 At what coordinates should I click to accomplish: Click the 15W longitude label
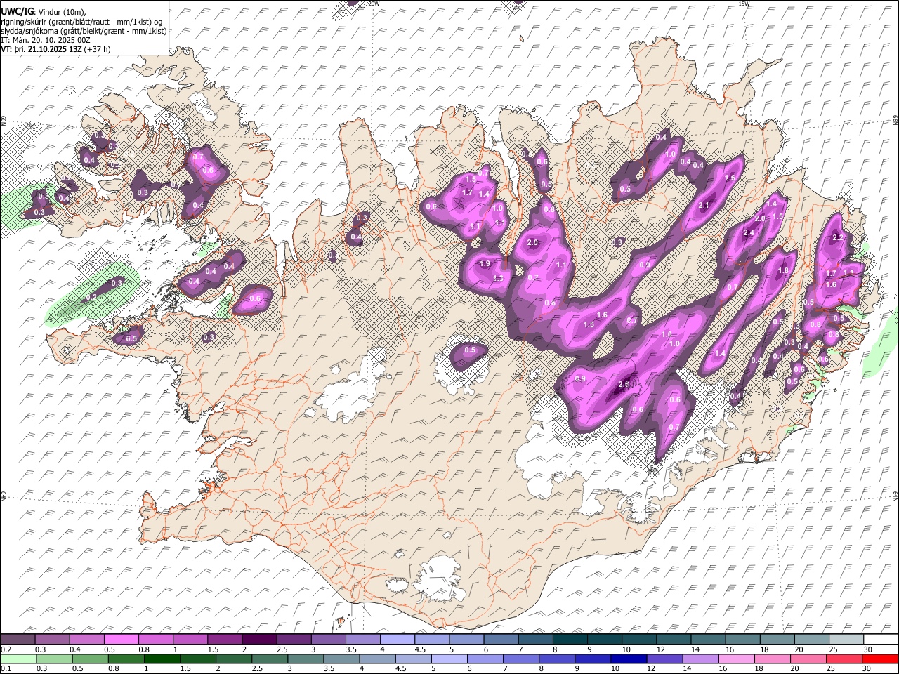click(744, 4)
